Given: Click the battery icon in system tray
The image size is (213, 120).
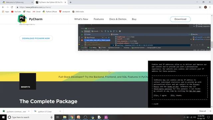Looking at the screenshot, I should [188, 117].
